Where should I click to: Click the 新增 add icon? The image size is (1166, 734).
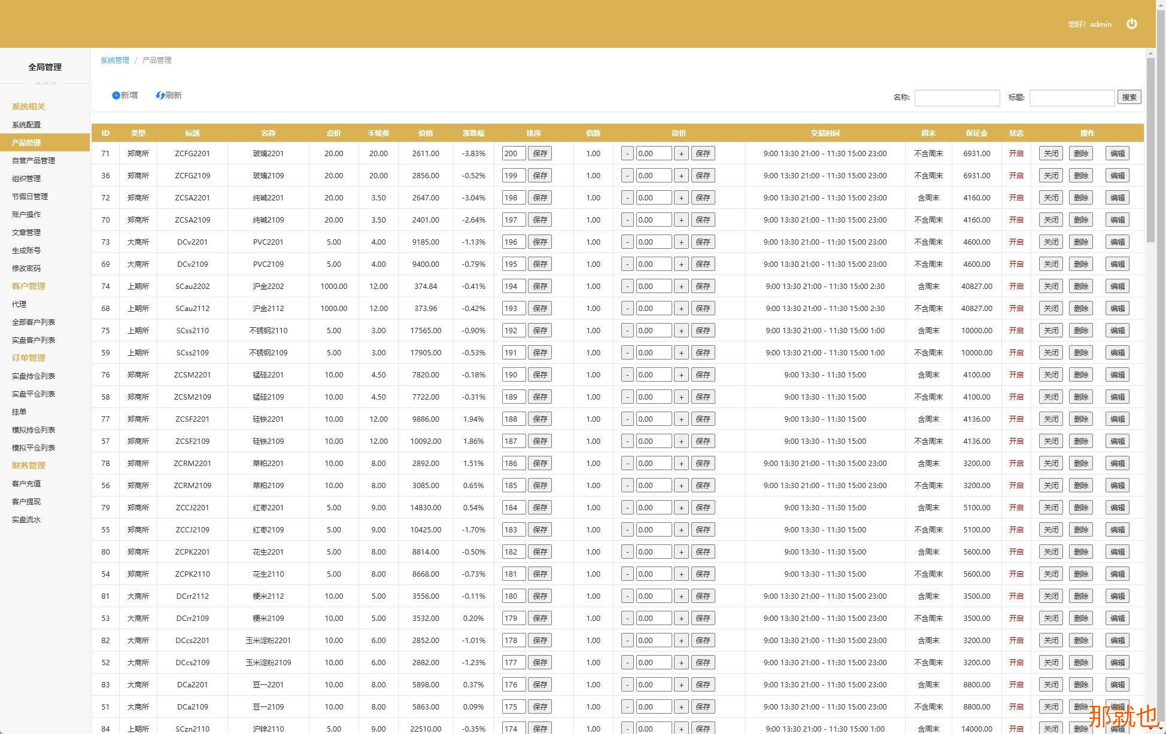[116, 95]
